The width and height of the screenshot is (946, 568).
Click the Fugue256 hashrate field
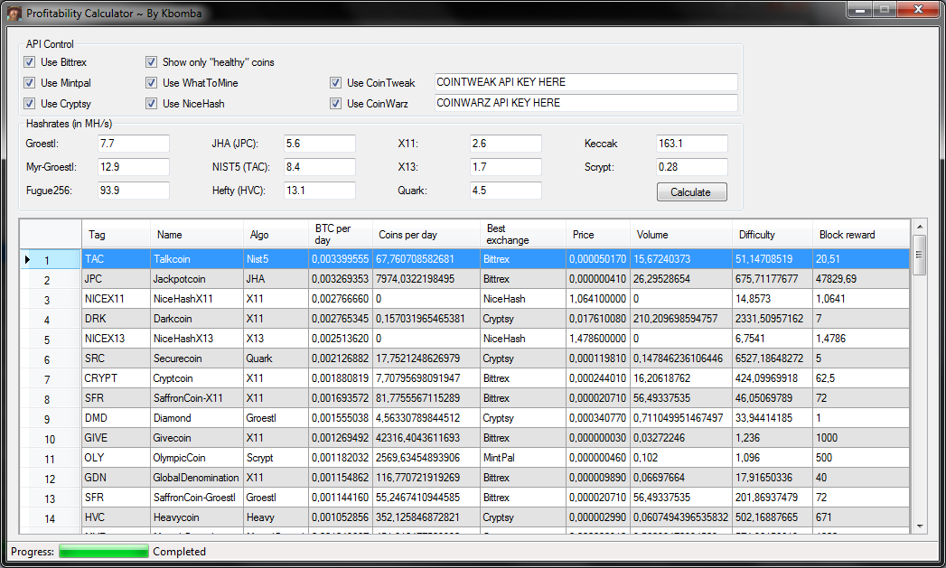134,191
